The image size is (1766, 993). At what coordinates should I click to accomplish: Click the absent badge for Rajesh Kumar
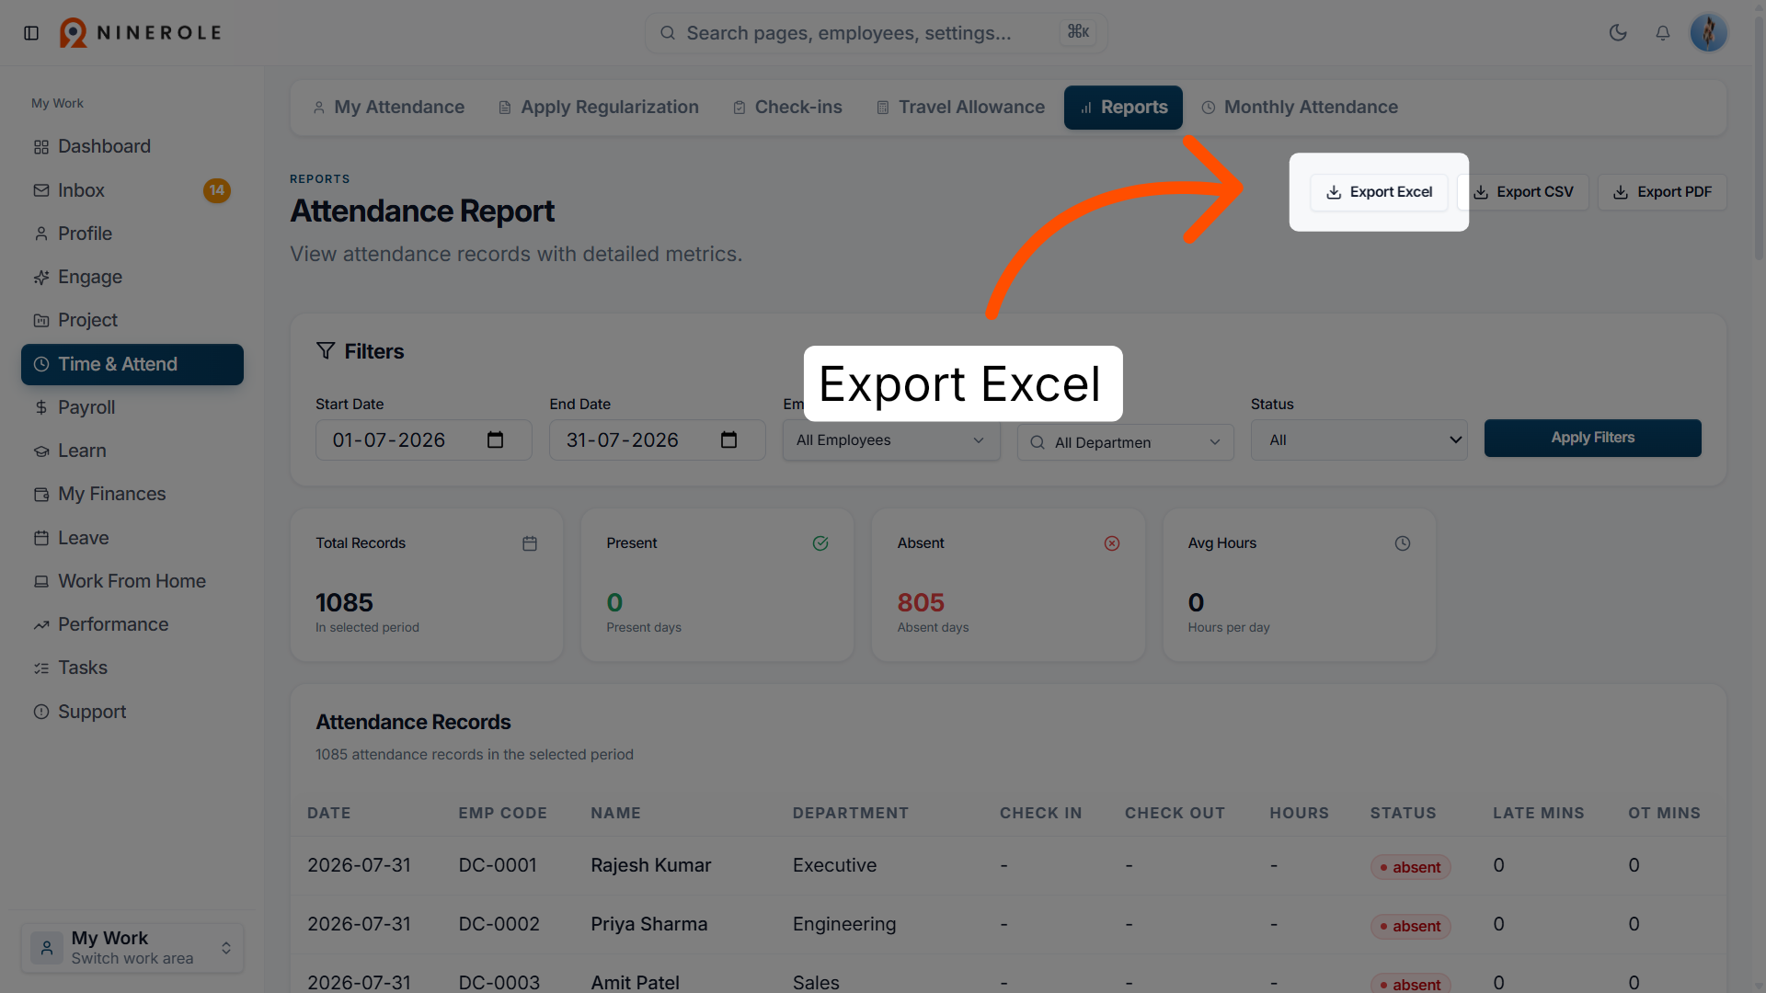pos(1410,867)
